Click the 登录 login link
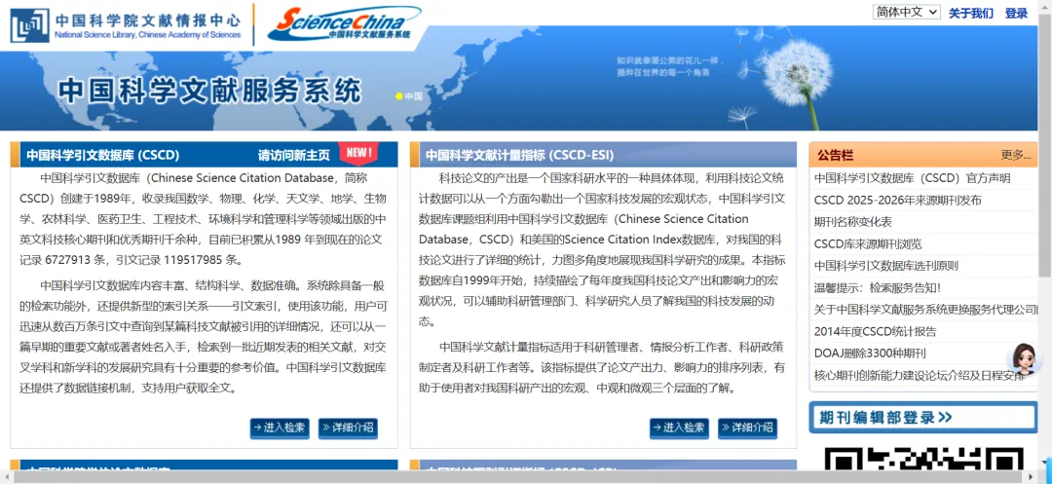Image resolution: width=1052 pixels, height=484 pixels. [1016, 14]
